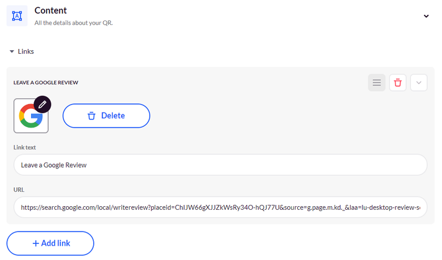442x260 pixels.
Task: Click the Content section text-frame icon
Action: (17, 15)
